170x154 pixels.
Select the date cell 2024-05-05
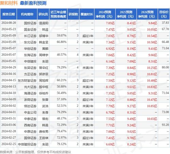9,61
